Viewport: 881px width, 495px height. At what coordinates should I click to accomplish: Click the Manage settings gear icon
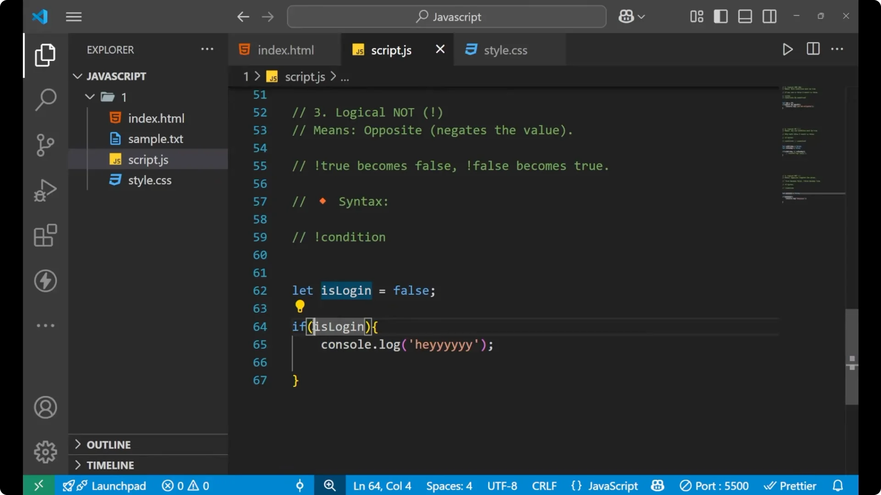pyautogui.click(x=45, y=451)
